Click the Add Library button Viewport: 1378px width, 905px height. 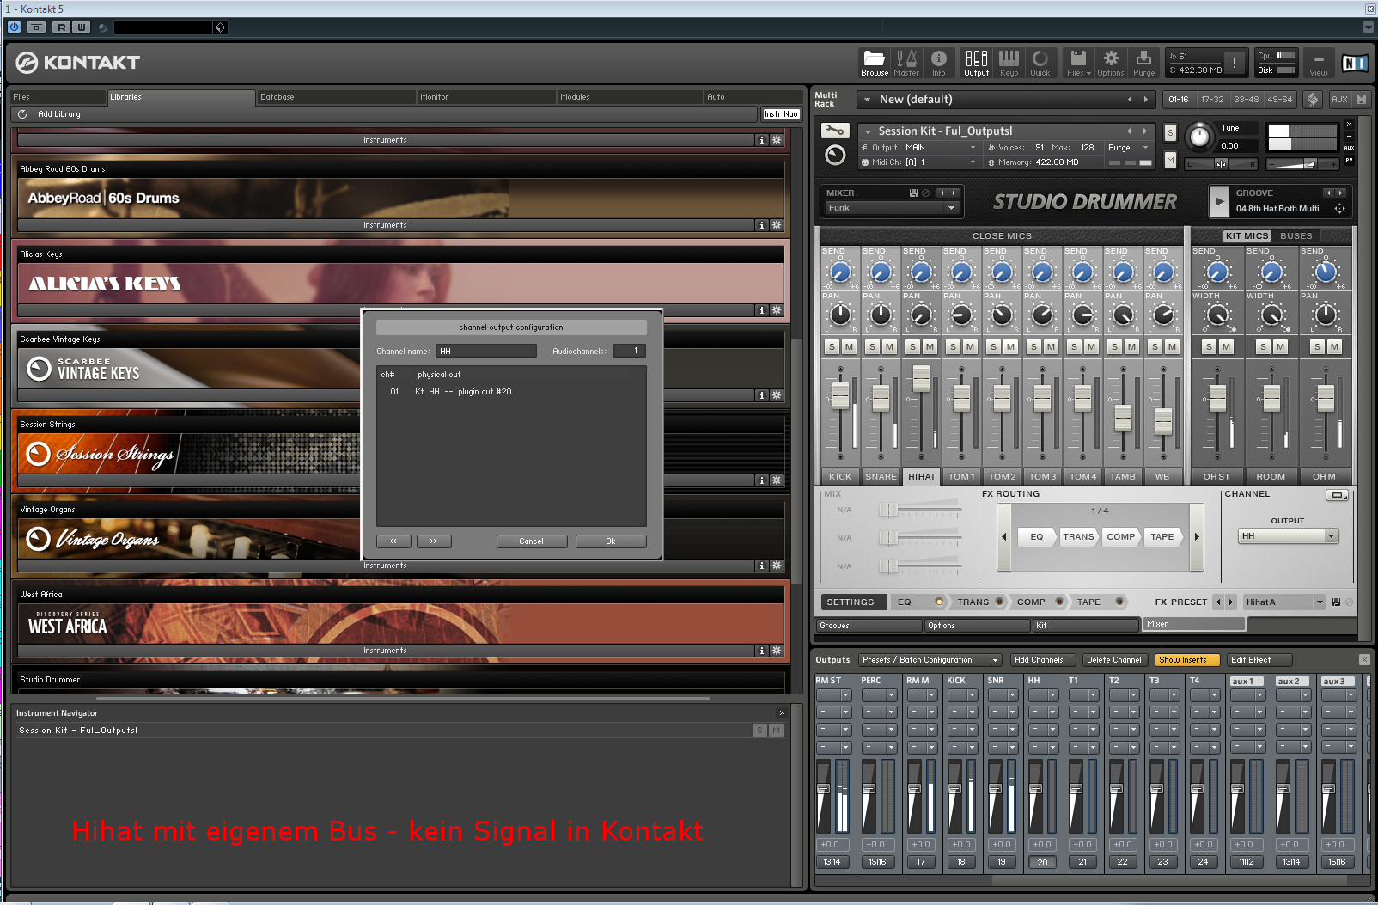pos(59,113)
